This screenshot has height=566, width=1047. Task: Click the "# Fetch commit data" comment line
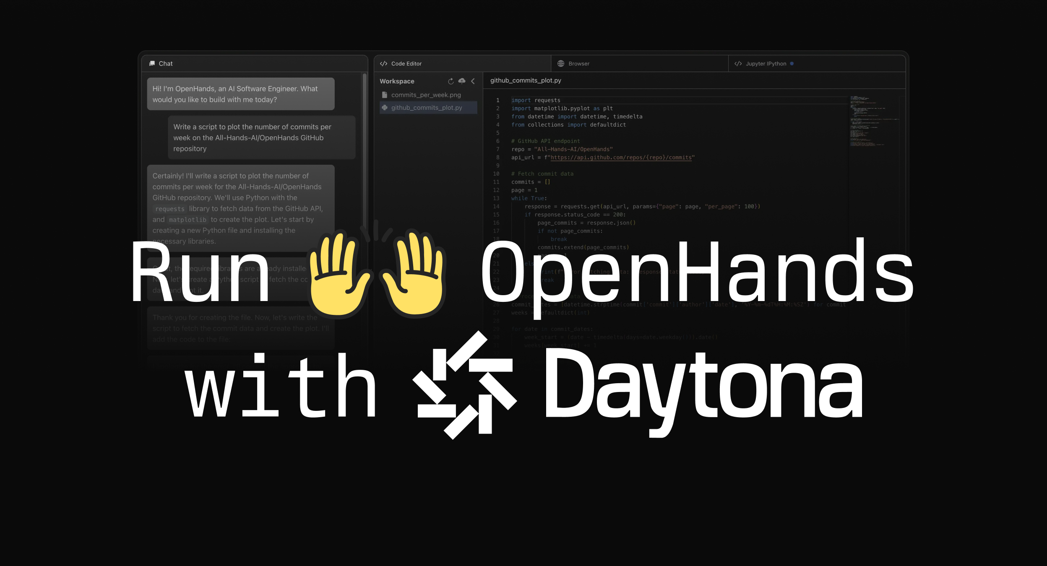tap(542, 174)
